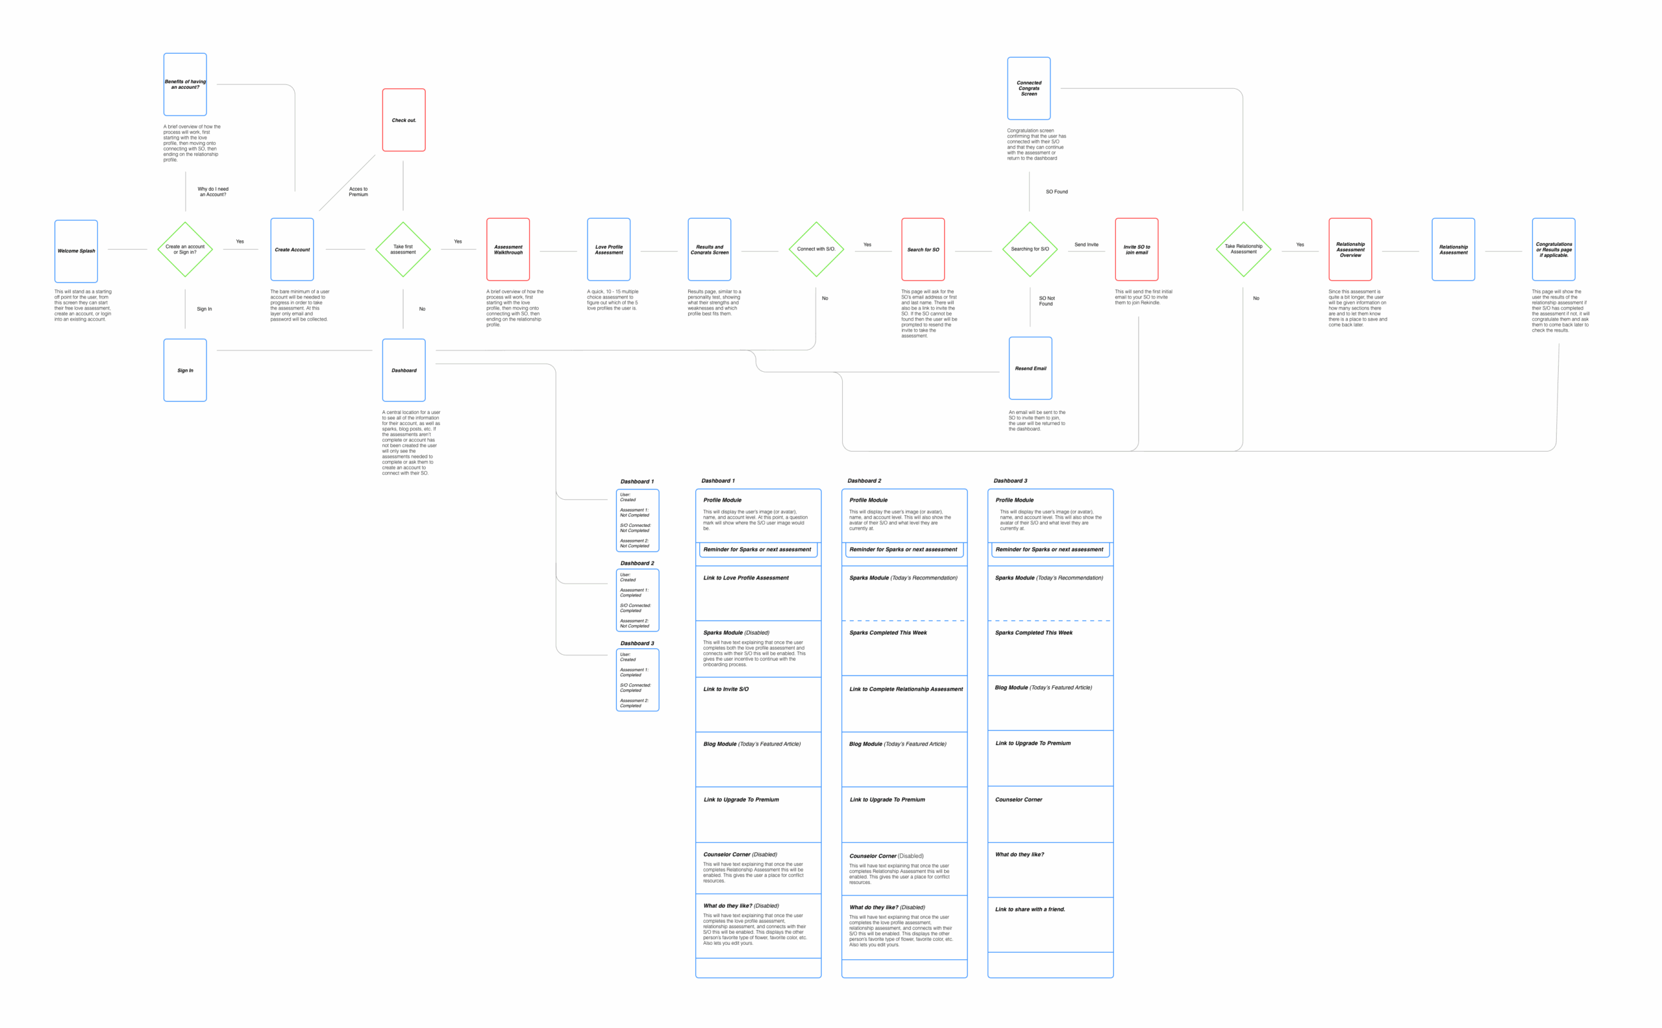Click the 'Take first assessment' decision diamond

403,249
